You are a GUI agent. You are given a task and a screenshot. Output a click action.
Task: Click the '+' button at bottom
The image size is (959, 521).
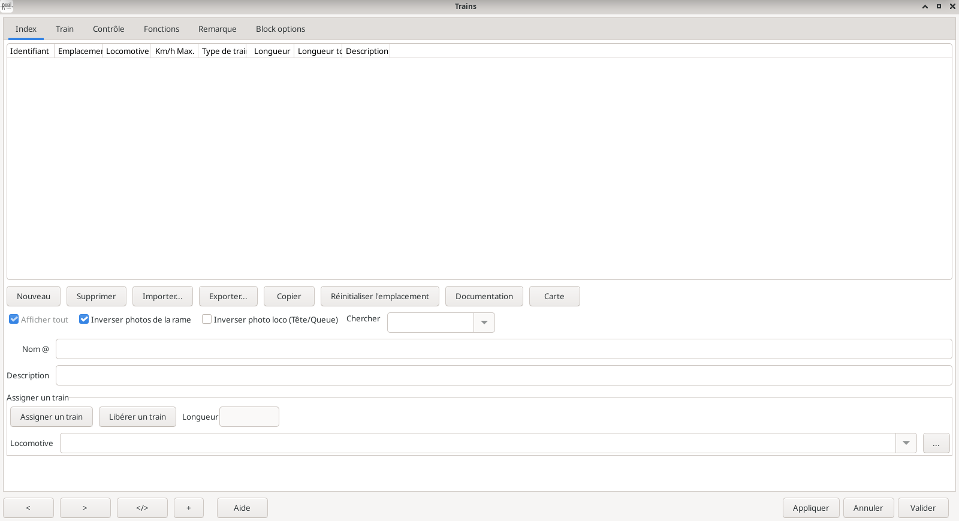click(x=188, y=508)
